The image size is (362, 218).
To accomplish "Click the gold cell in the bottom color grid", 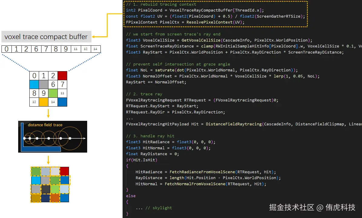I will [36, 198].
